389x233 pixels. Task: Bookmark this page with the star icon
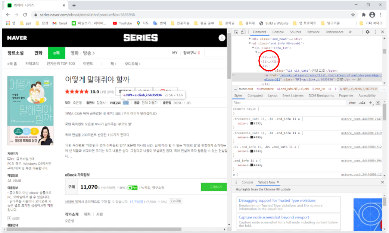pos(353,15)
